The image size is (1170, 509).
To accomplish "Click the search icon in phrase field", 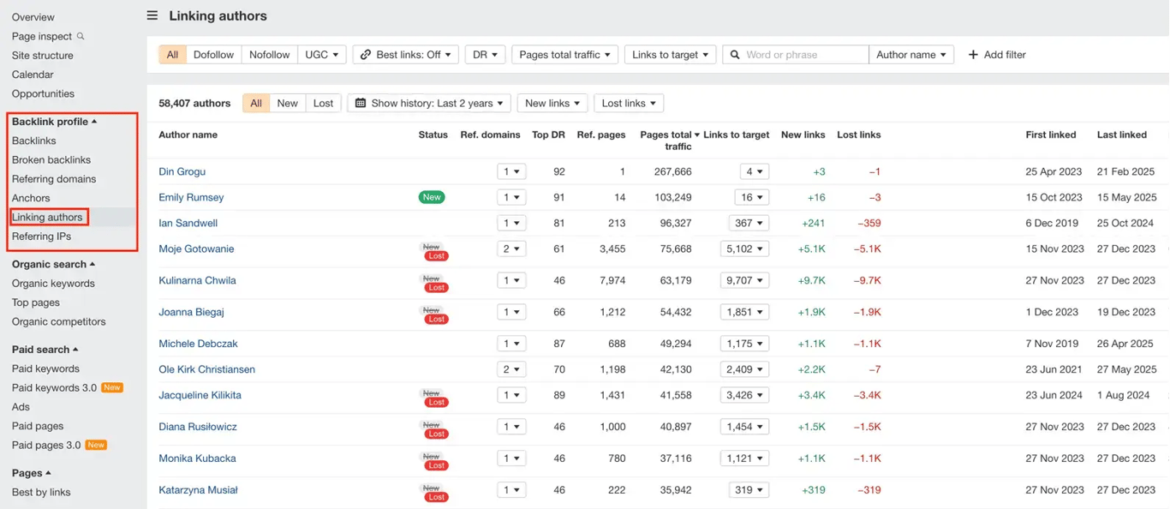I will [x=735, y=55].
